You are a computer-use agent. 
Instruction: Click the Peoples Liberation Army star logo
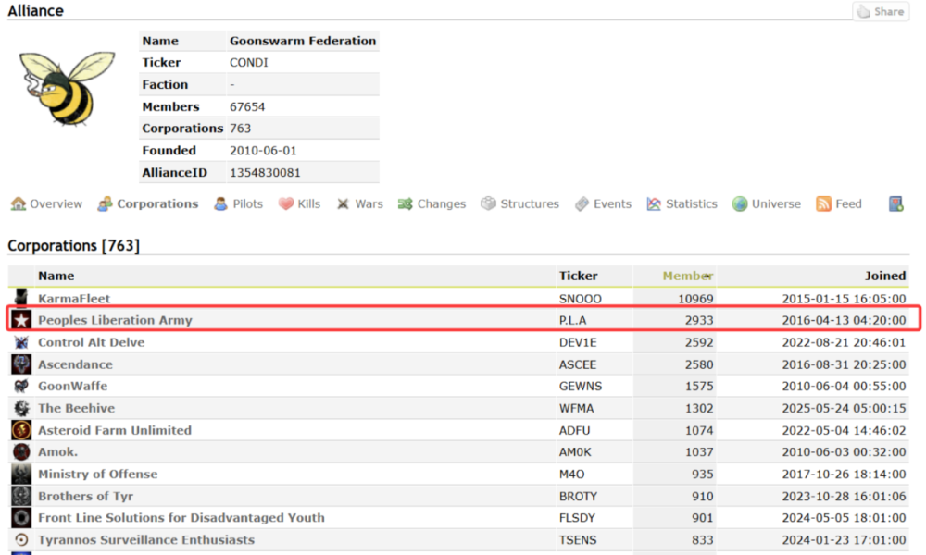pyautogui.click(x=20, y=320)
